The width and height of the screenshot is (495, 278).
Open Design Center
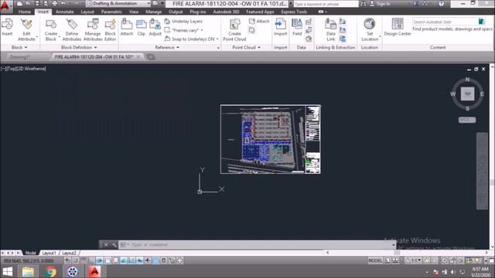click(398, 27)
